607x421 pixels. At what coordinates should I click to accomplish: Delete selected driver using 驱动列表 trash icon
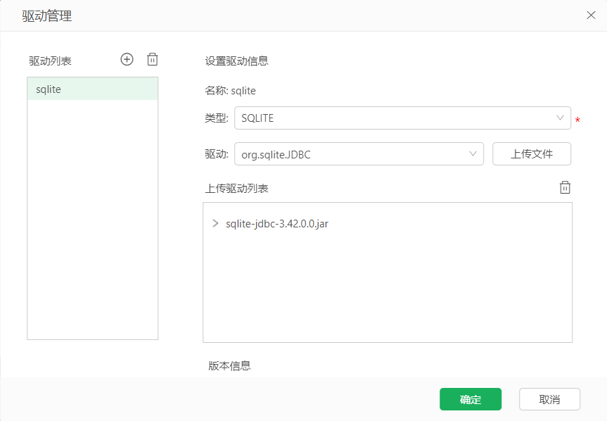click(153, 59)
